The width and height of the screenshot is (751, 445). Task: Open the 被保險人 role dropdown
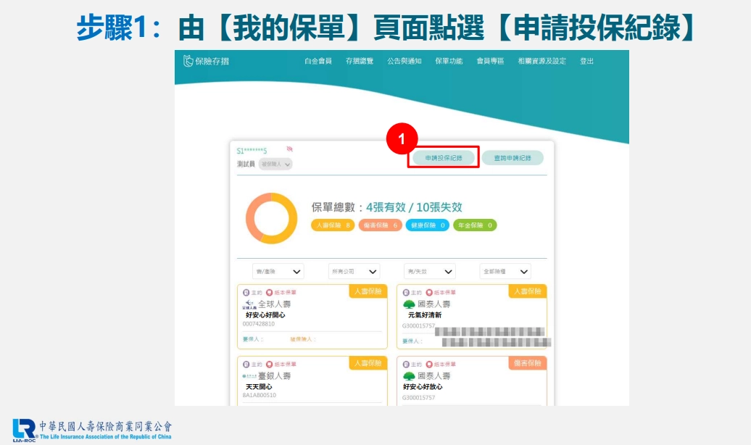(x=275, y=165)
